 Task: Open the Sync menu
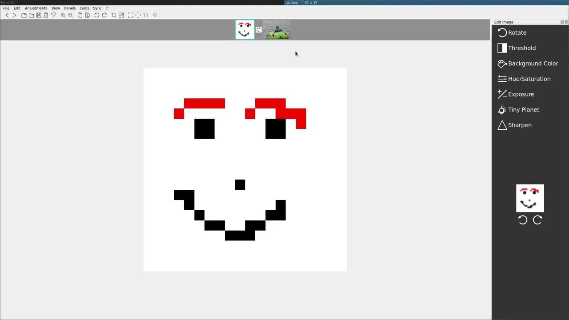(97, 8)
